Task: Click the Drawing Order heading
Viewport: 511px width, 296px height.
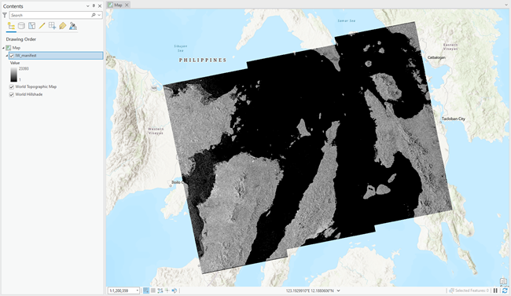Action: (21, 39)
